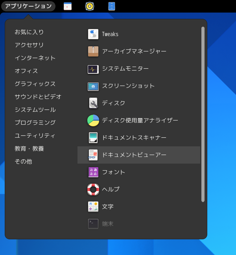Click the 端末 label text
Viewport: 236px width, 255px height.
point(108,224)
